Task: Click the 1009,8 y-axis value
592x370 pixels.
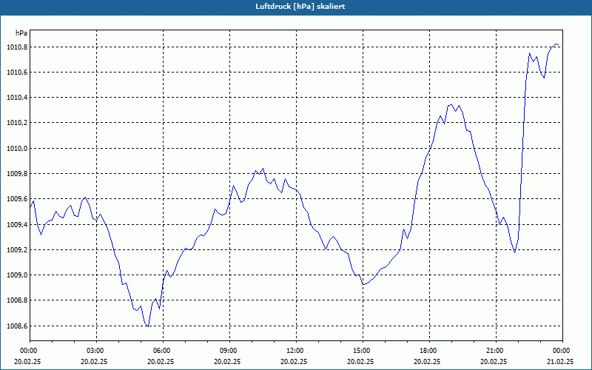Action: point(17,174)
